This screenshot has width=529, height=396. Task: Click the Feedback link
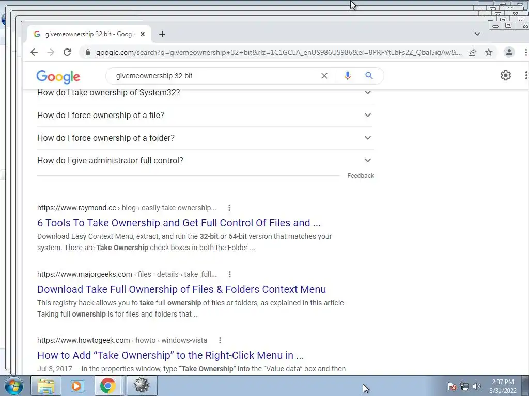point(361,176)
